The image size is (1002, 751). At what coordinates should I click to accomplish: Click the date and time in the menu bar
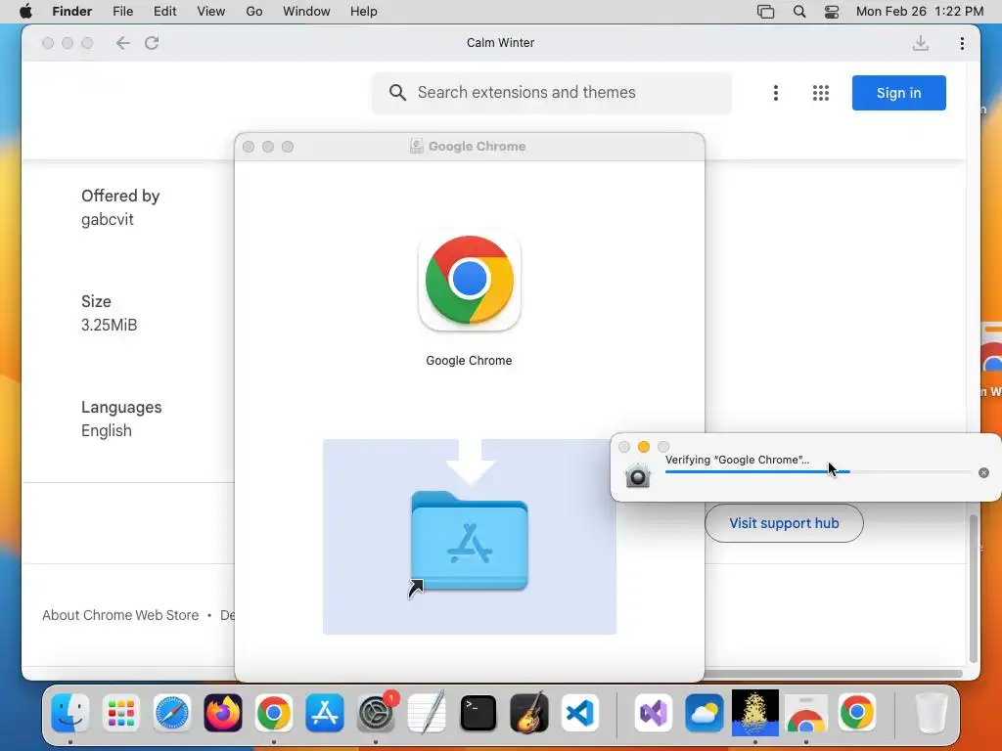pos(919,12)
